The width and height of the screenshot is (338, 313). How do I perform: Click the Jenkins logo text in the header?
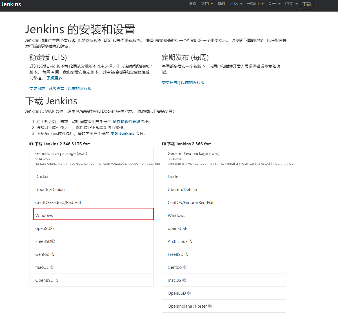click(x=11, y=4)
